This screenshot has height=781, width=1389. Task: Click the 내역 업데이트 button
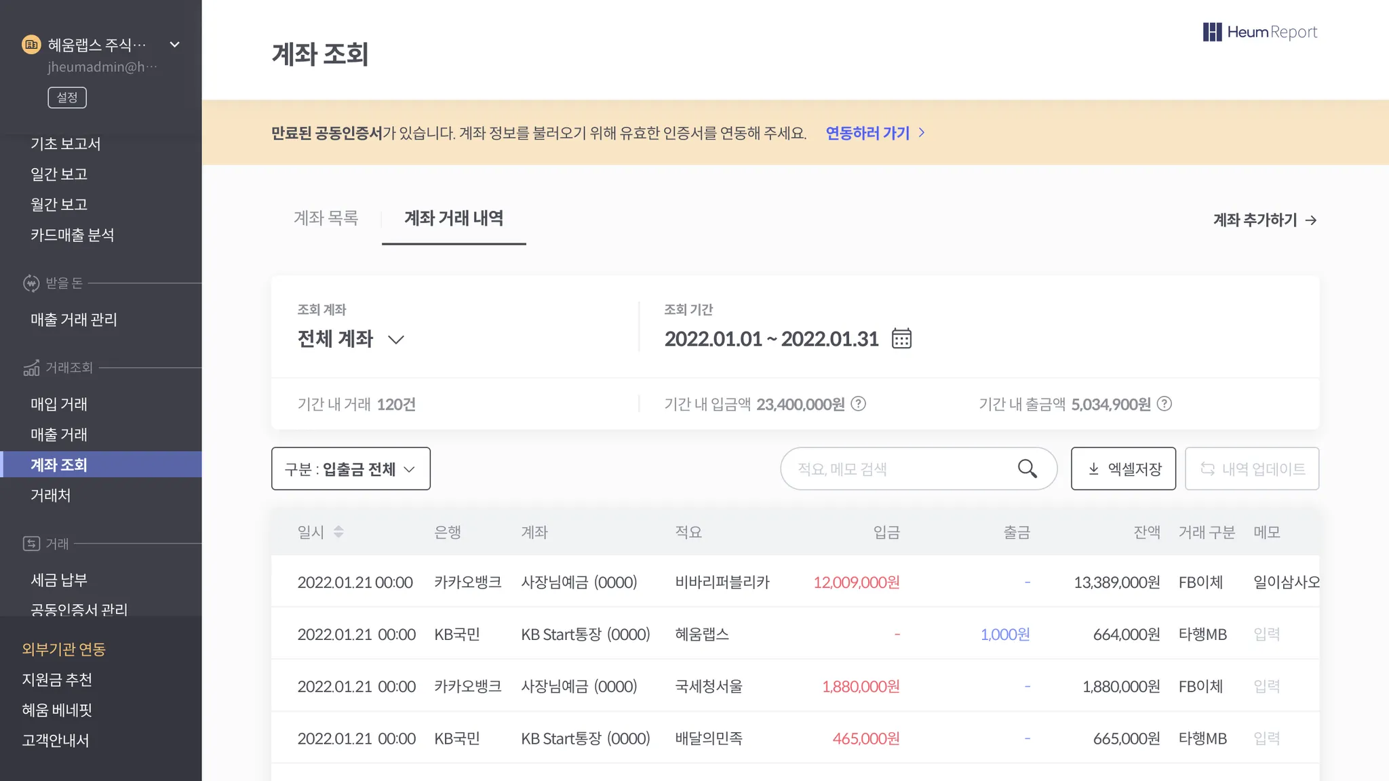pos(1251,469)
